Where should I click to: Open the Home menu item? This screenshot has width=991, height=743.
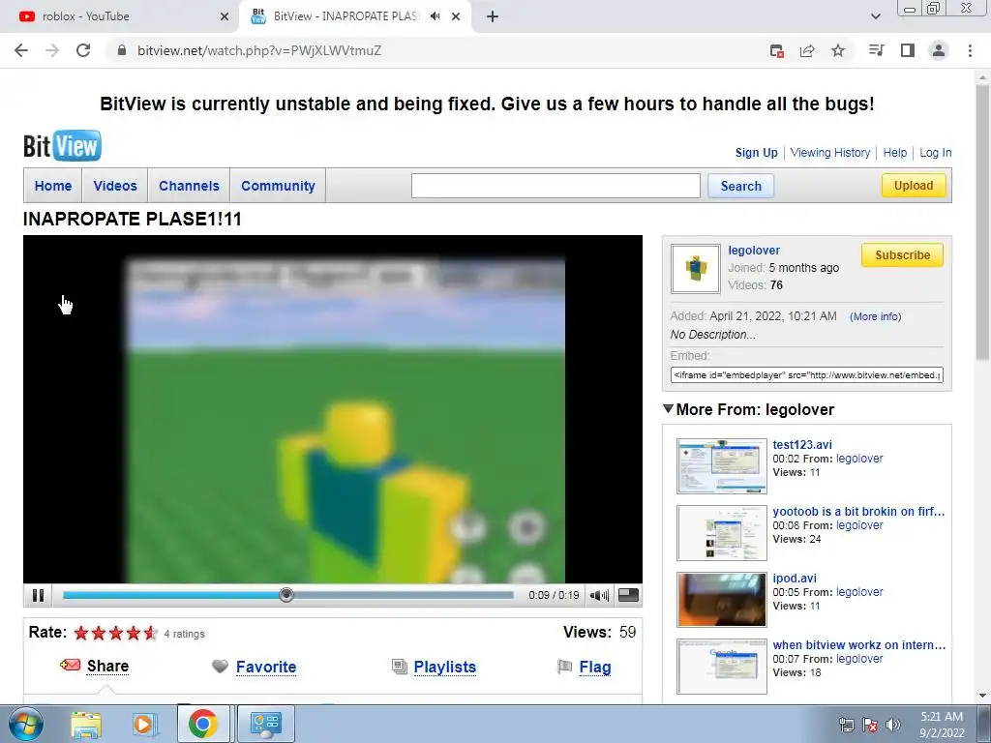(53, 186)
